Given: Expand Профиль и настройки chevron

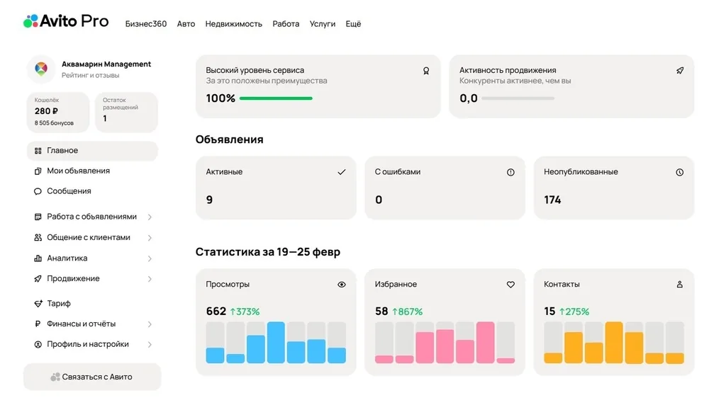Looking at the screenshot, I should click(150, 344).
